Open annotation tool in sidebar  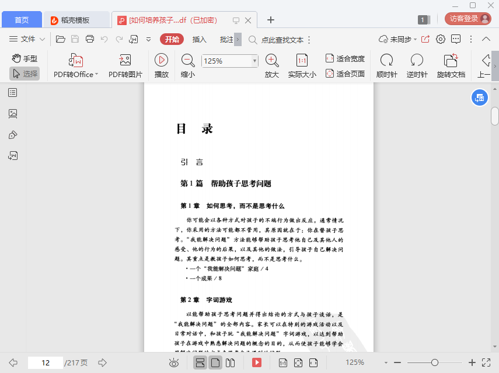click(x=13, y=135)
